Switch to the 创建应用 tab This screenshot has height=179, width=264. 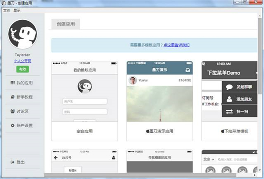(66, 24)
